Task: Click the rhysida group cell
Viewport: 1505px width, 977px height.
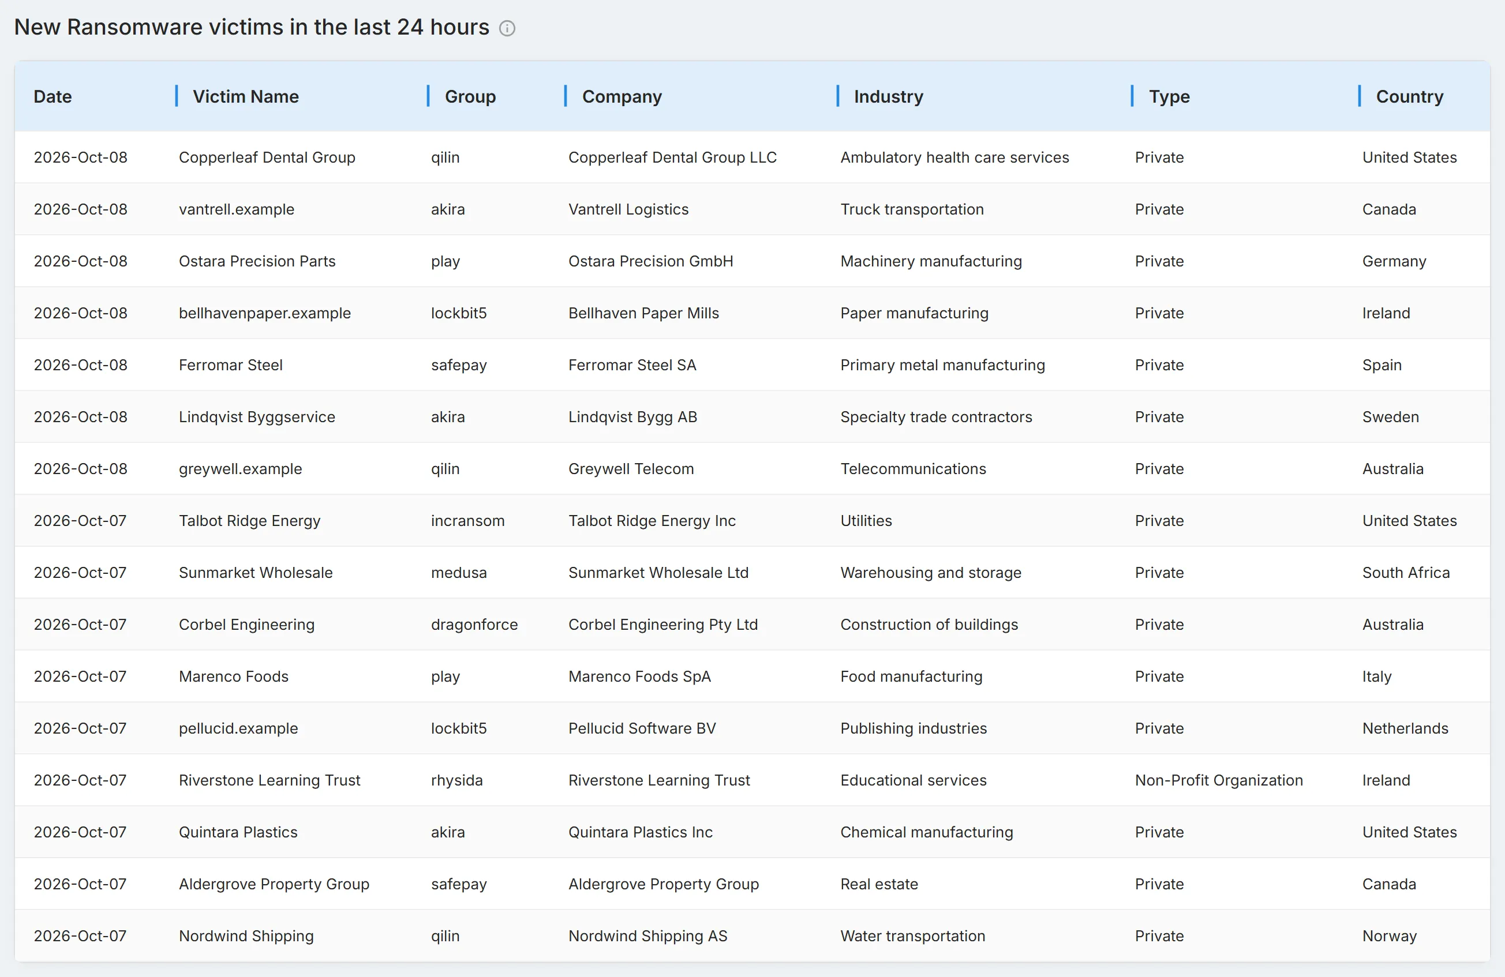Action: coord(456,780)
